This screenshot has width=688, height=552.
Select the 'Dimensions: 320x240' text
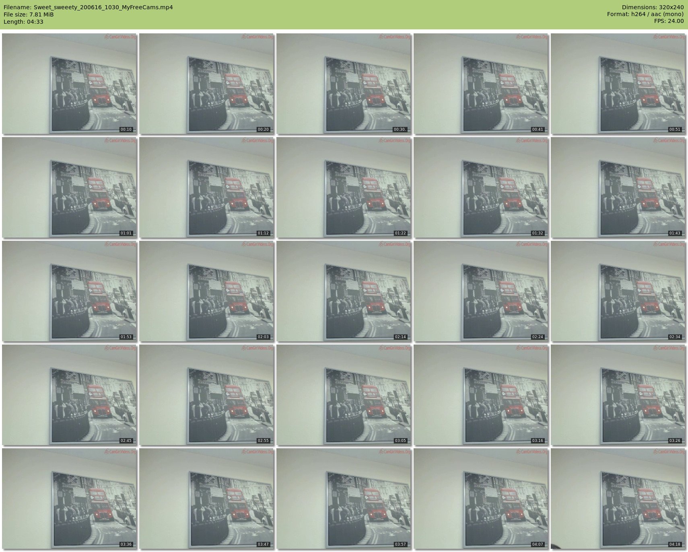[x=653, y=7]
